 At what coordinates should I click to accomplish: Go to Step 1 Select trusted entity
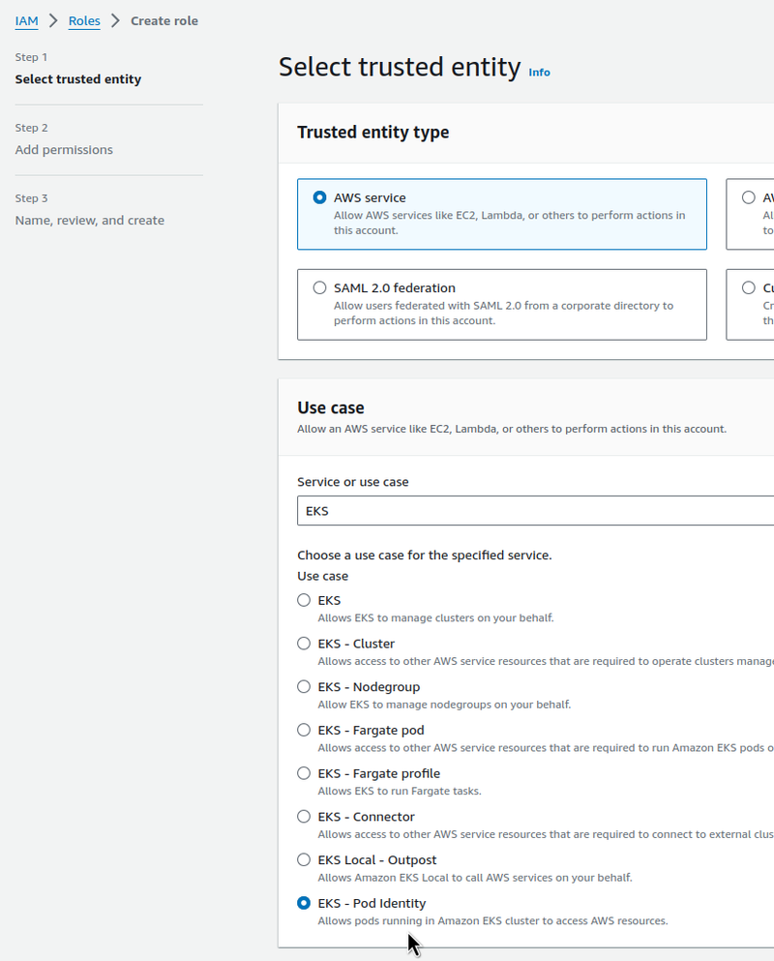[77, 79]
